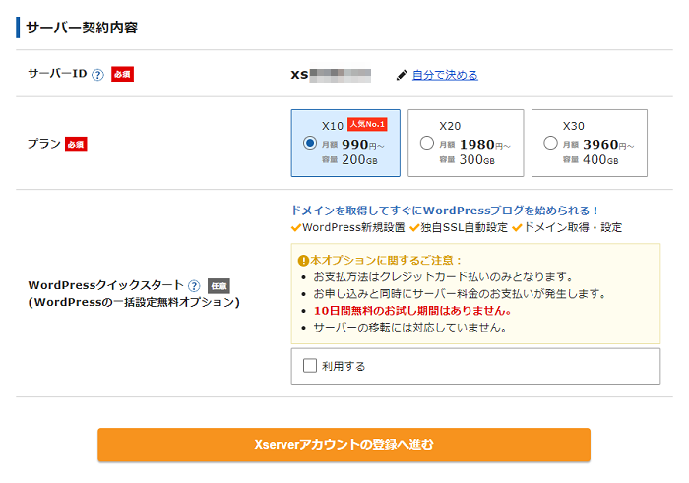Image resolution: width=689 pixels, height=483 pixels.
Task: Click the 必須 badge beside サーバーID
Action: (x=122, y=74)
